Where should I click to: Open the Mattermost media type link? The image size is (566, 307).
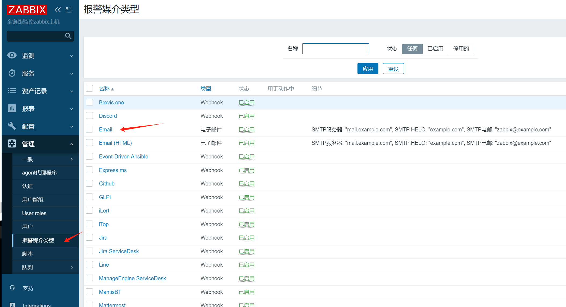click(x=112, y=305)
